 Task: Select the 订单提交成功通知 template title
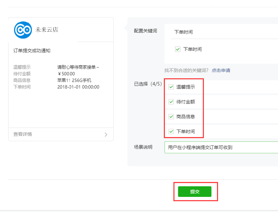coord(32,51)
